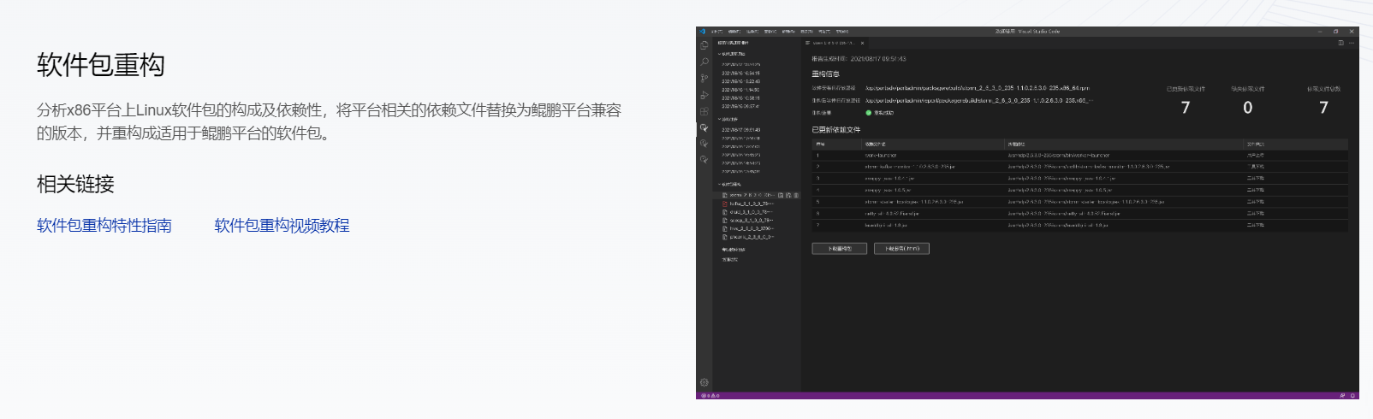Click the 缺失依赖文件 count 0
Screen dimensions: 1373x419
click(1248, 108)
